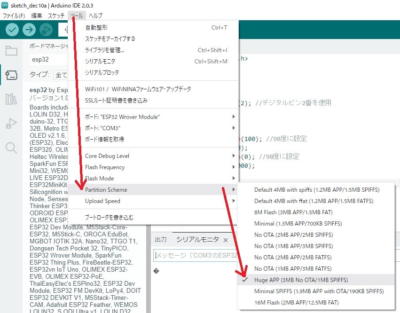Viewport: 400px width, 313px height.
Task: Select No OTA (2MB APP/2MB FATFS)
Action: pos(316,257)
